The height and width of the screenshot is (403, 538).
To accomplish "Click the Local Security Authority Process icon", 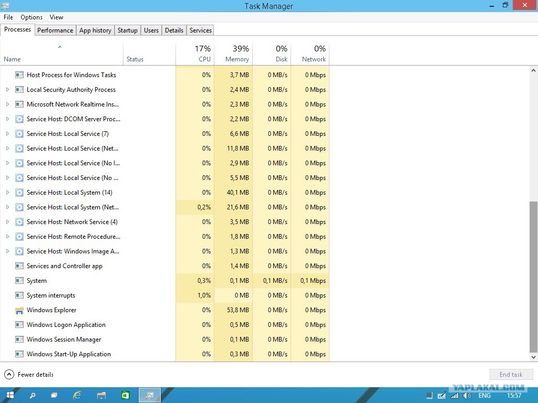I will [x=19, y=89].
